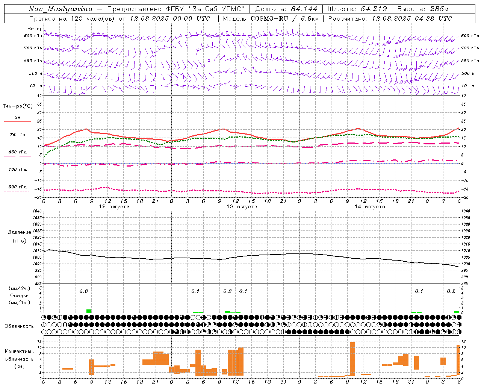Click the "Широта: 54.219" header field
The image size is (481, 385).
coord(357,9)
